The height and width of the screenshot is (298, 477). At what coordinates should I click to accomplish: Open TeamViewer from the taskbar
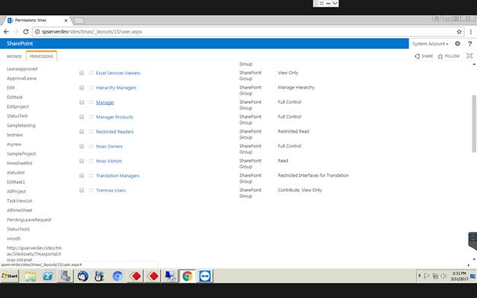[205, 277]
